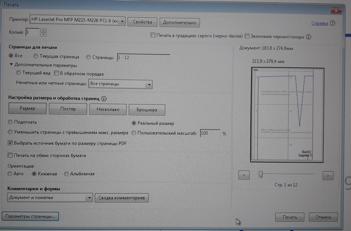Enable Печать в градациях серого checkbox
The image size is (351, 231).
[x=153, y=36]
